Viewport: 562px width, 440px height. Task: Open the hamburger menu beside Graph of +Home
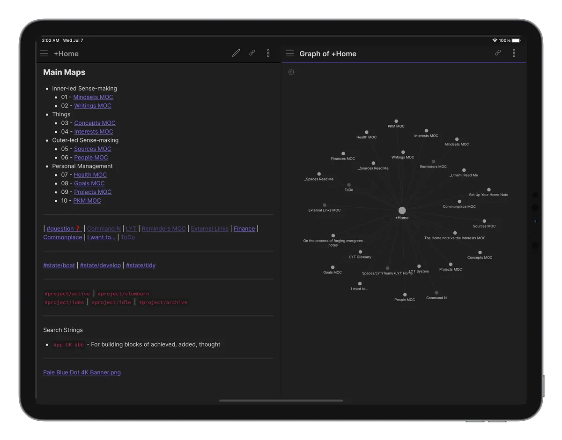(290, 53)
